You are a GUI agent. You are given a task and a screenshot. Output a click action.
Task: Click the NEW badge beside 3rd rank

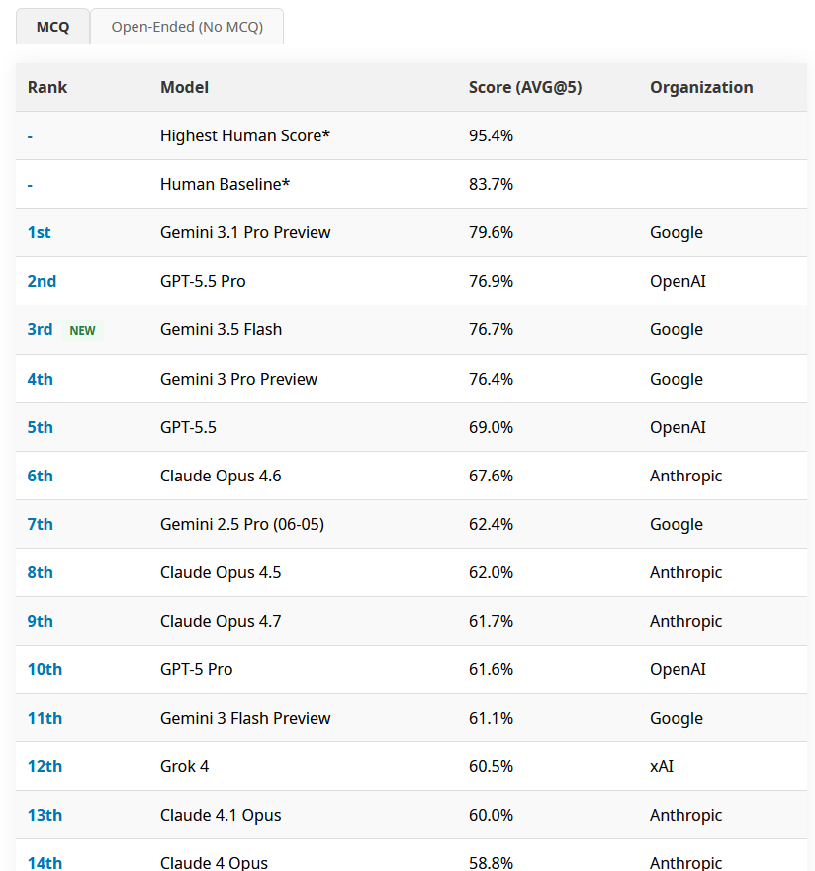[82, 330]
